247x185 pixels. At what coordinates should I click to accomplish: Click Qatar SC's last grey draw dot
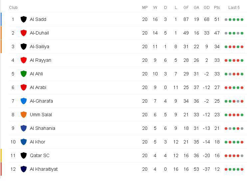242,156
